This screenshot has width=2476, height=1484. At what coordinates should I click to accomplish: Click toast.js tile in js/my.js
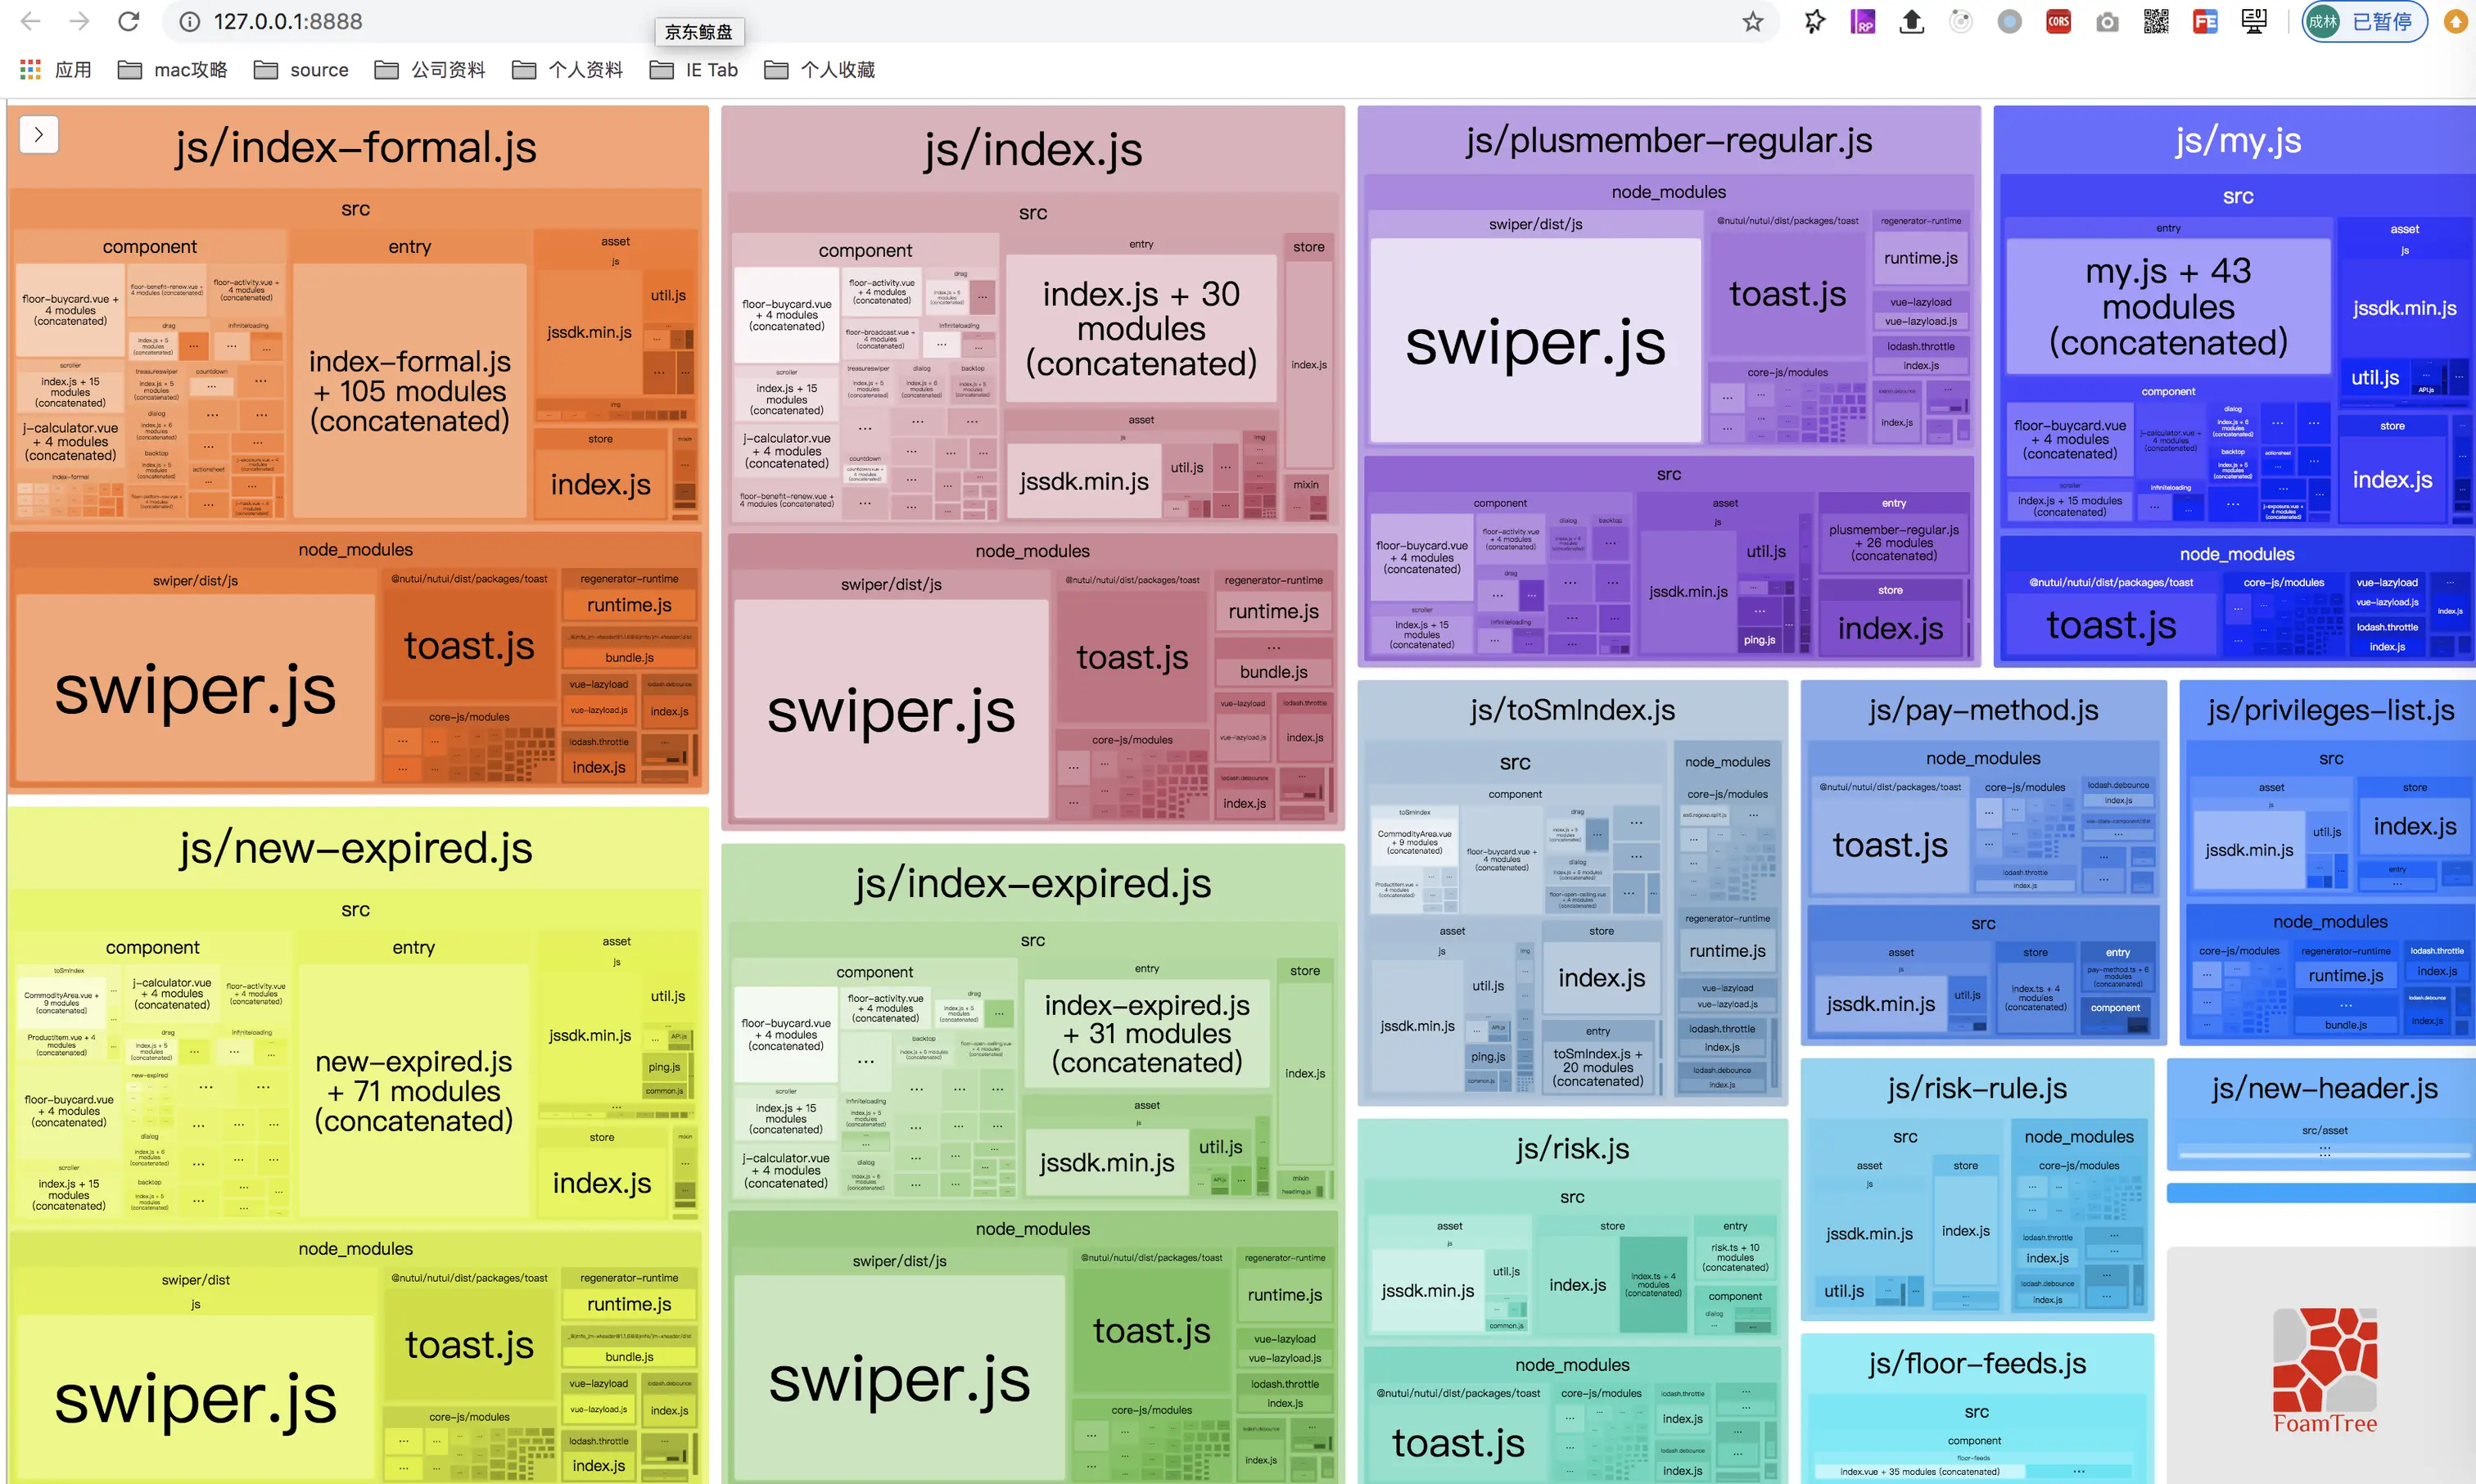tap(2111, 625)
